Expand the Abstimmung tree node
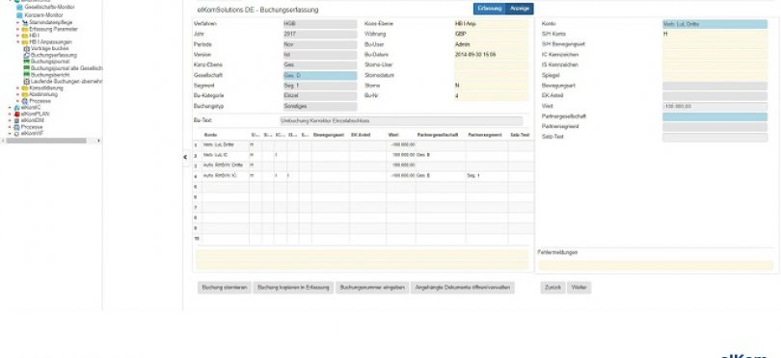This screenshot has width=781, height=358. (18, 94)
